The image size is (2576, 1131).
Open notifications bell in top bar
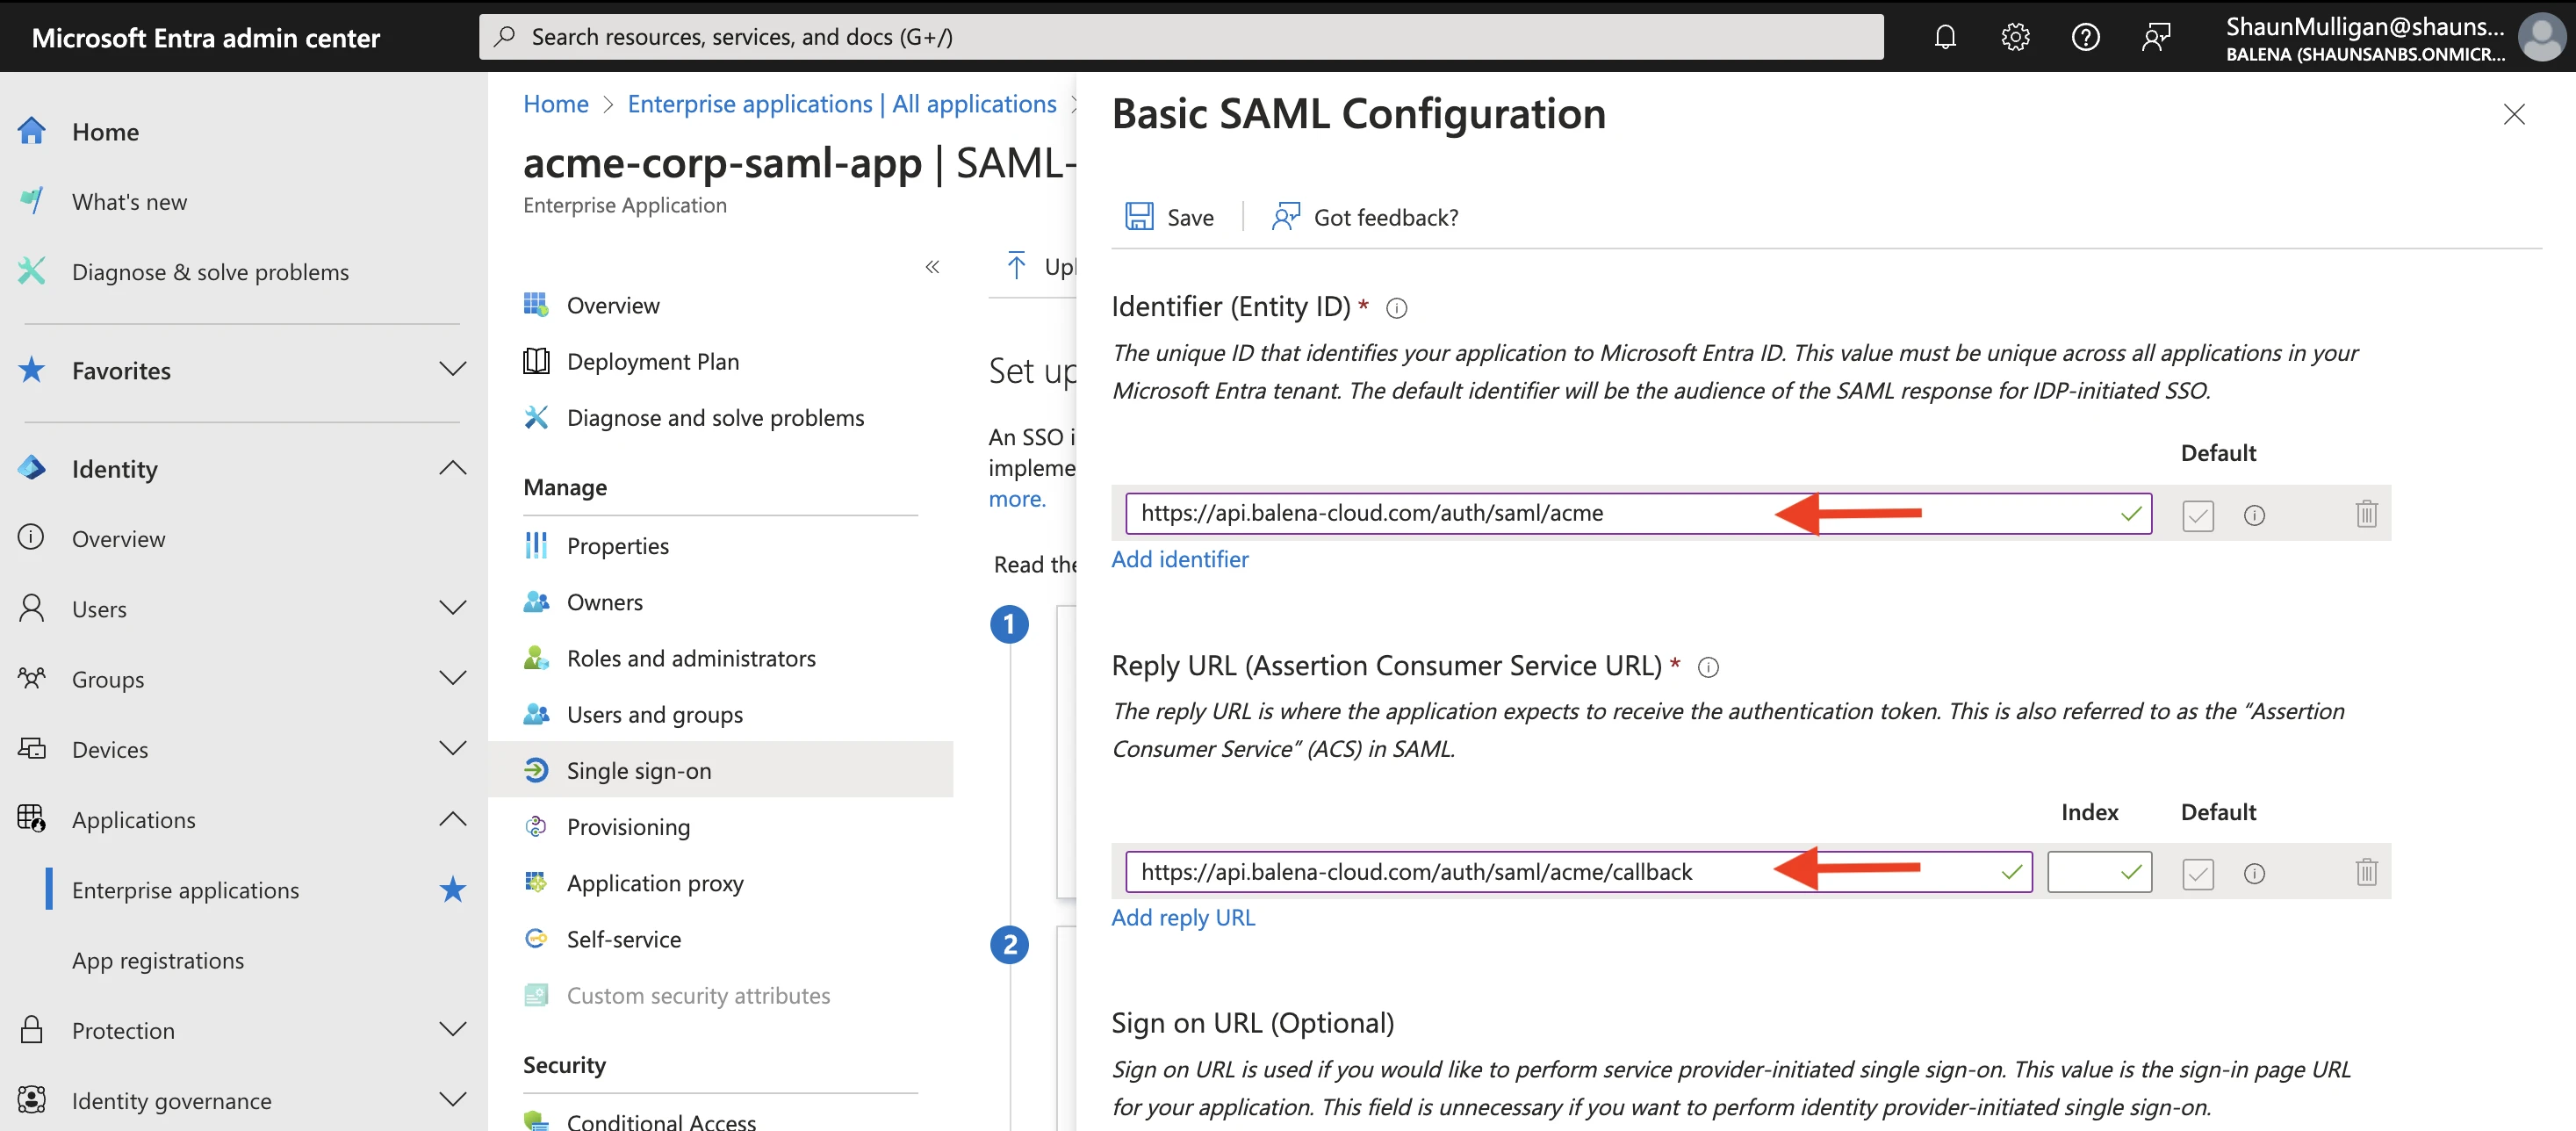[1945, 36]
